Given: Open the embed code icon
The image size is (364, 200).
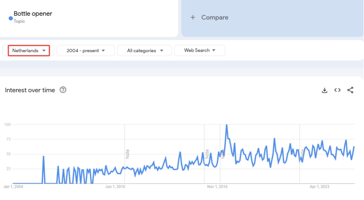Looking at the screenshot, I should click(x=337, y=90).
